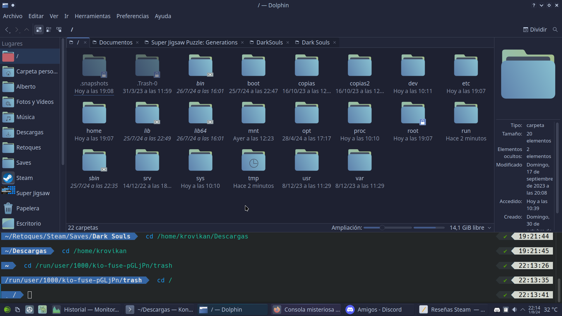
Task: Adjust the Ampliación zoom slider
Action: click(382, 228)
